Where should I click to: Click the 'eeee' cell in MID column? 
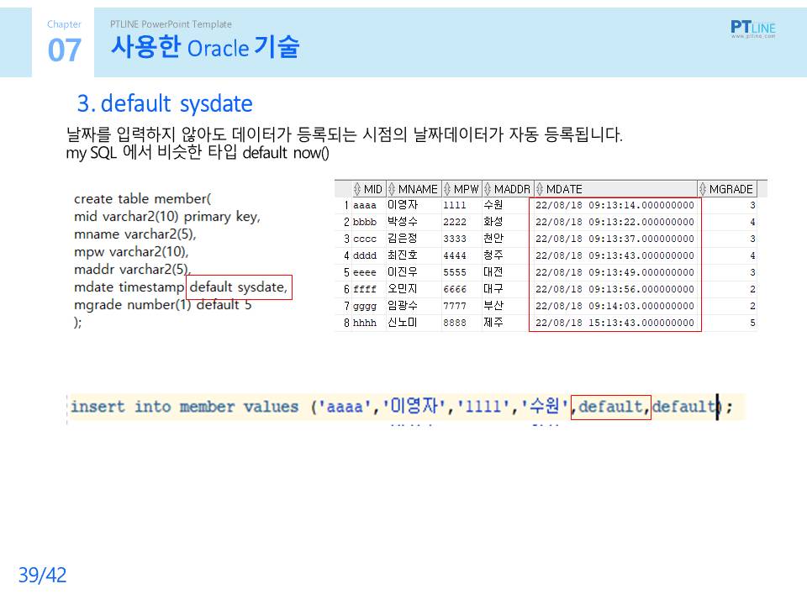(x=364, y=272)
